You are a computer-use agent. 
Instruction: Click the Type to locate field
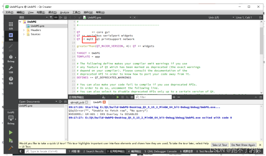coord(45,151)
